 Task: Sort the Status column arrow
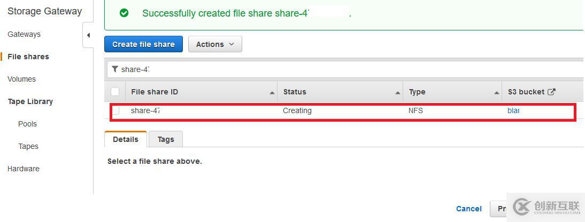pos(398,93)
